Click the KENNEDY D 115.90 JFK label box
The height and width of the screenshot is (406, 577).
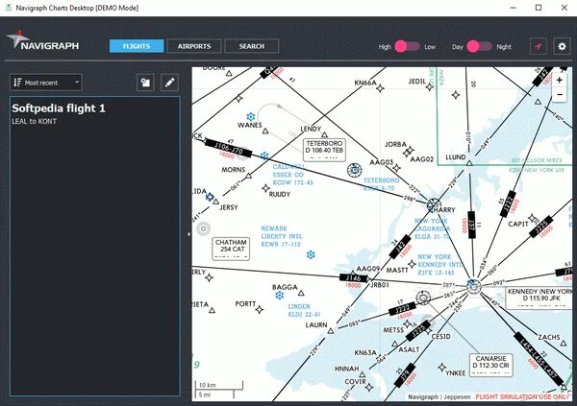point(539,298)
